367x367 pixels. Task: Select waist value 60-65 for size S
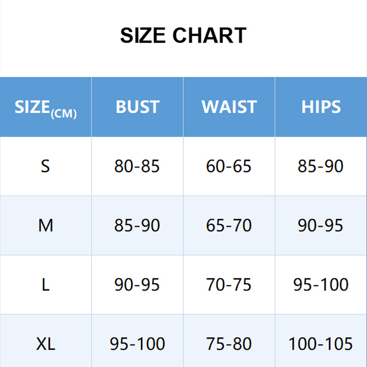229,166
